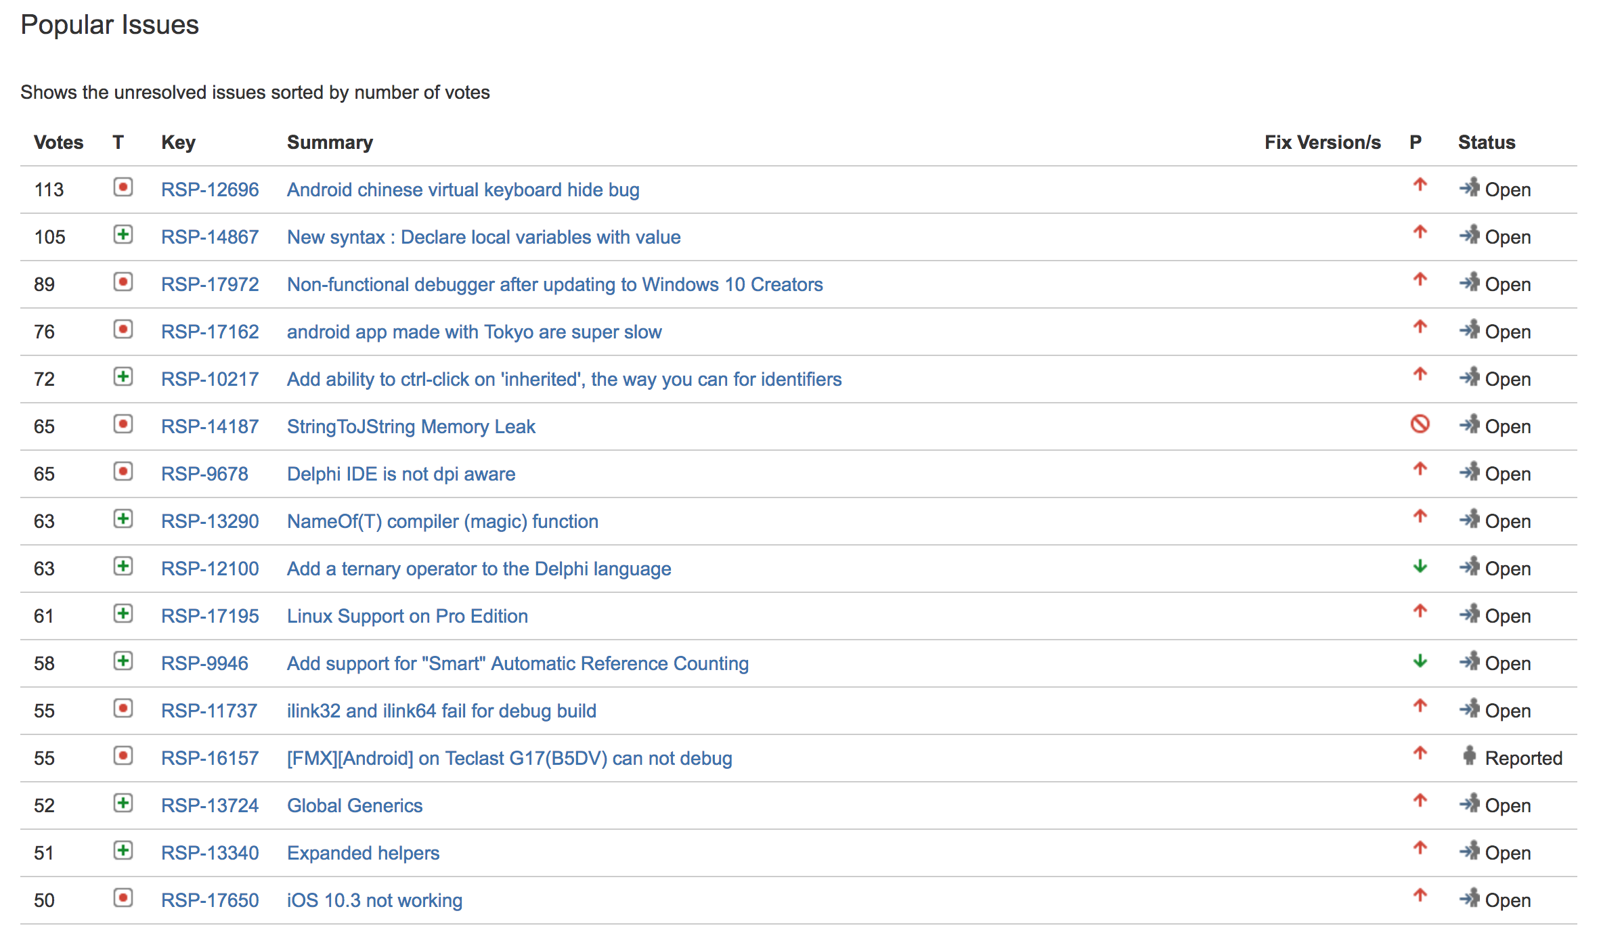1599x930 pixels.
Task: Click the new feature icon for RSP-13290
Action: click(123, 518)
